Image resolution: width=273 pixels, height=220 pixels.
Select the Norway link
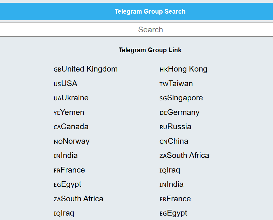[x=71, y=141]
